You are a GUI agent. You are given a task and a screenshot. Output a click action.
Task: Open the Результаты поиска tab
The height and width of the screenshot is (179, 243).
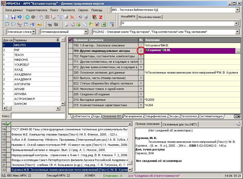150,17
